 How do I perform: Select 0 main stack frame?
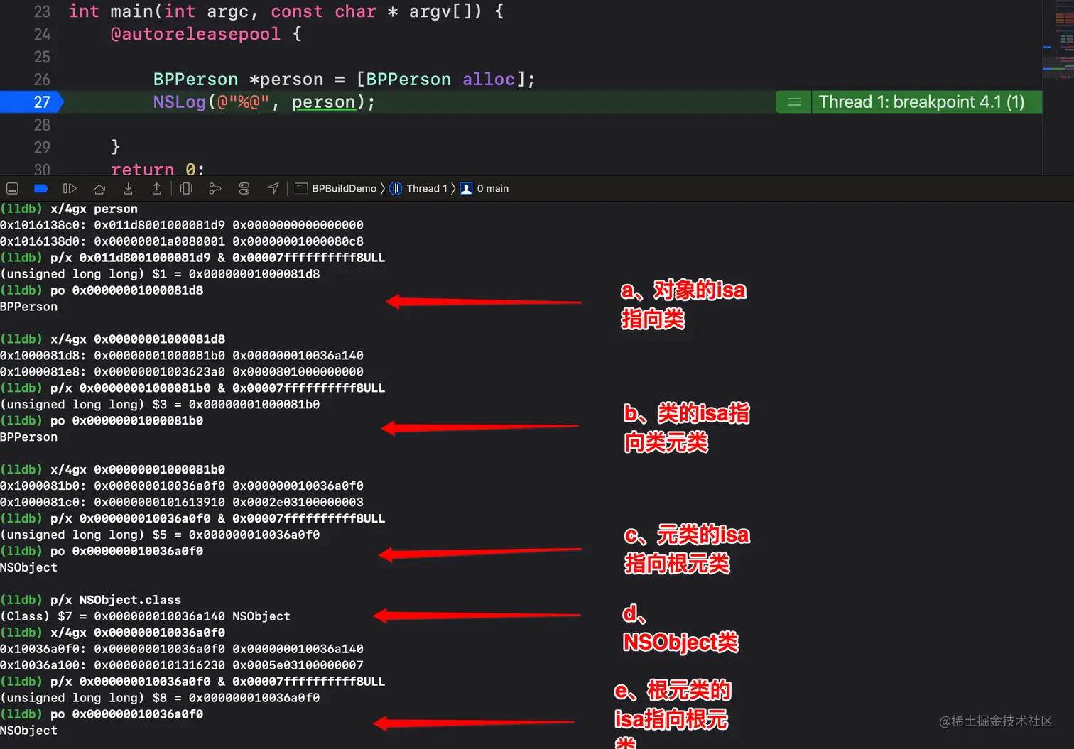coord(485,189)
